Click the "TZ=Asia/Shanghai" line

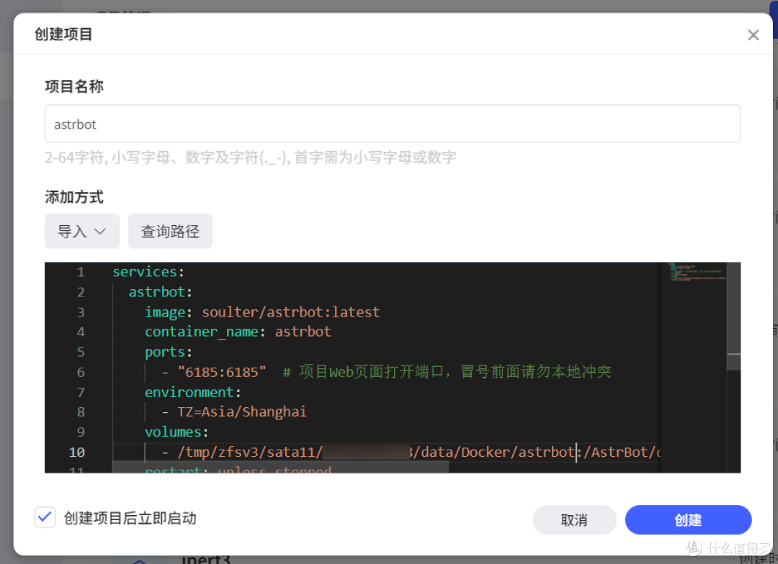click(241, 411)
